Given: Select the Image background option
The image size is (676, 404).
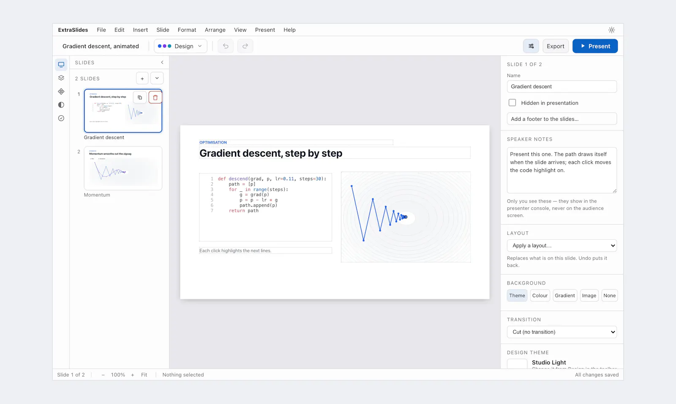Looking at the screenshot, I should [589, 296].
